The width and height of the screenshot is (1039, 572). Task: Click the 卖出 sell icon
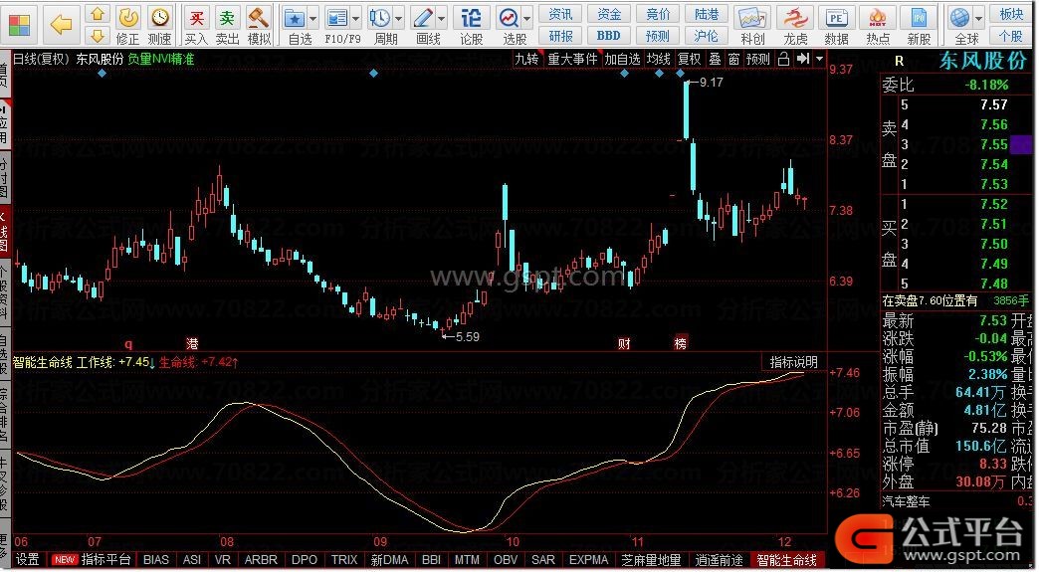(227, 18)
